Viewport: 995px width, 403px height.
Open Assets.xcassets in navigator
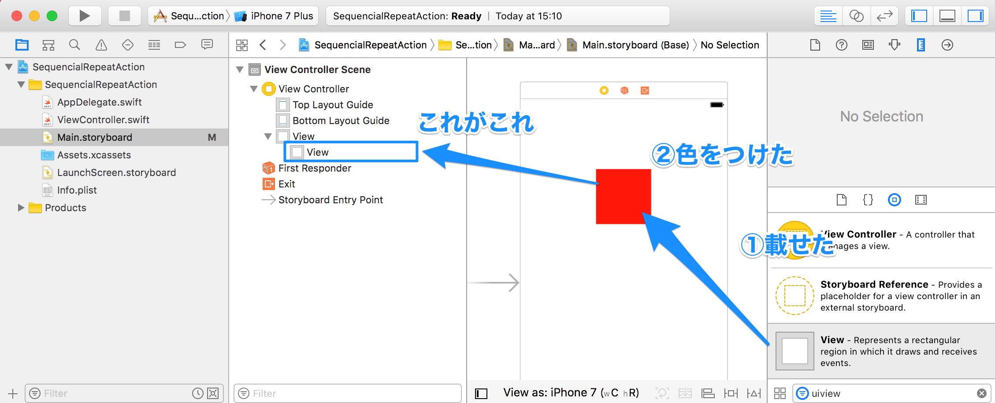click(94, 155)
